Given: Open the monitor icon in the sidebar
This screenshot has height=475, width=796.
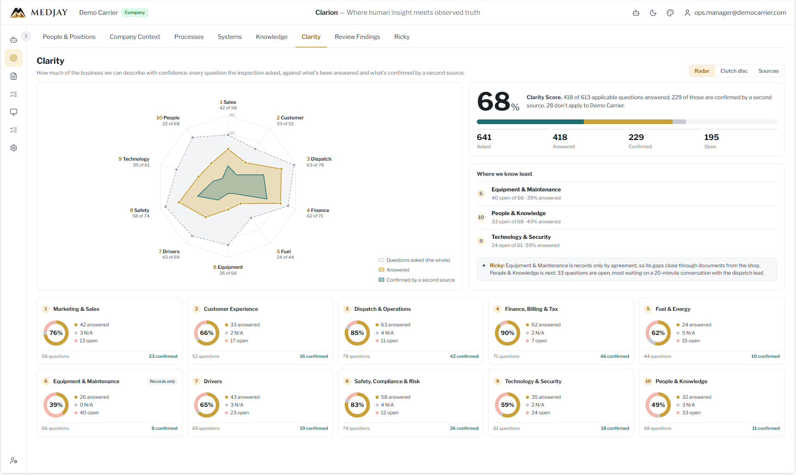Looking at the screenshot, I should (14, 112).
